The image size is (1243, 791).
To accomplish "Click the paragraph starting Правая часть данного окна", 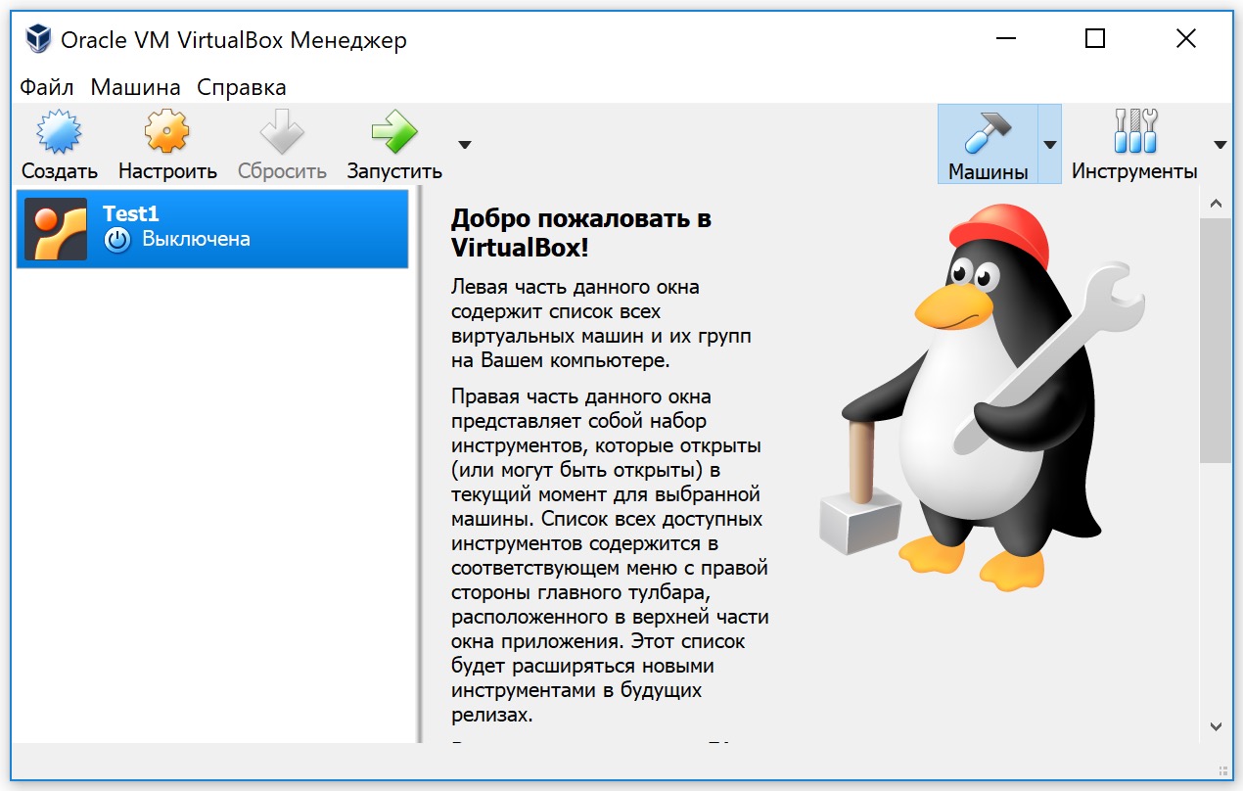I will (610, 554).
